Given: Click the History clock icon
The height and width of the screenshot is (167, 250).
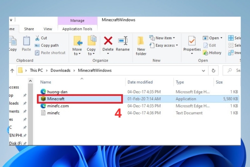Looking at the screenshot, I should (x=206, y=53).
